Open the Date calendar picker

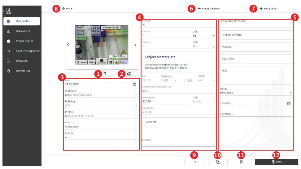[x=134, y=84]
